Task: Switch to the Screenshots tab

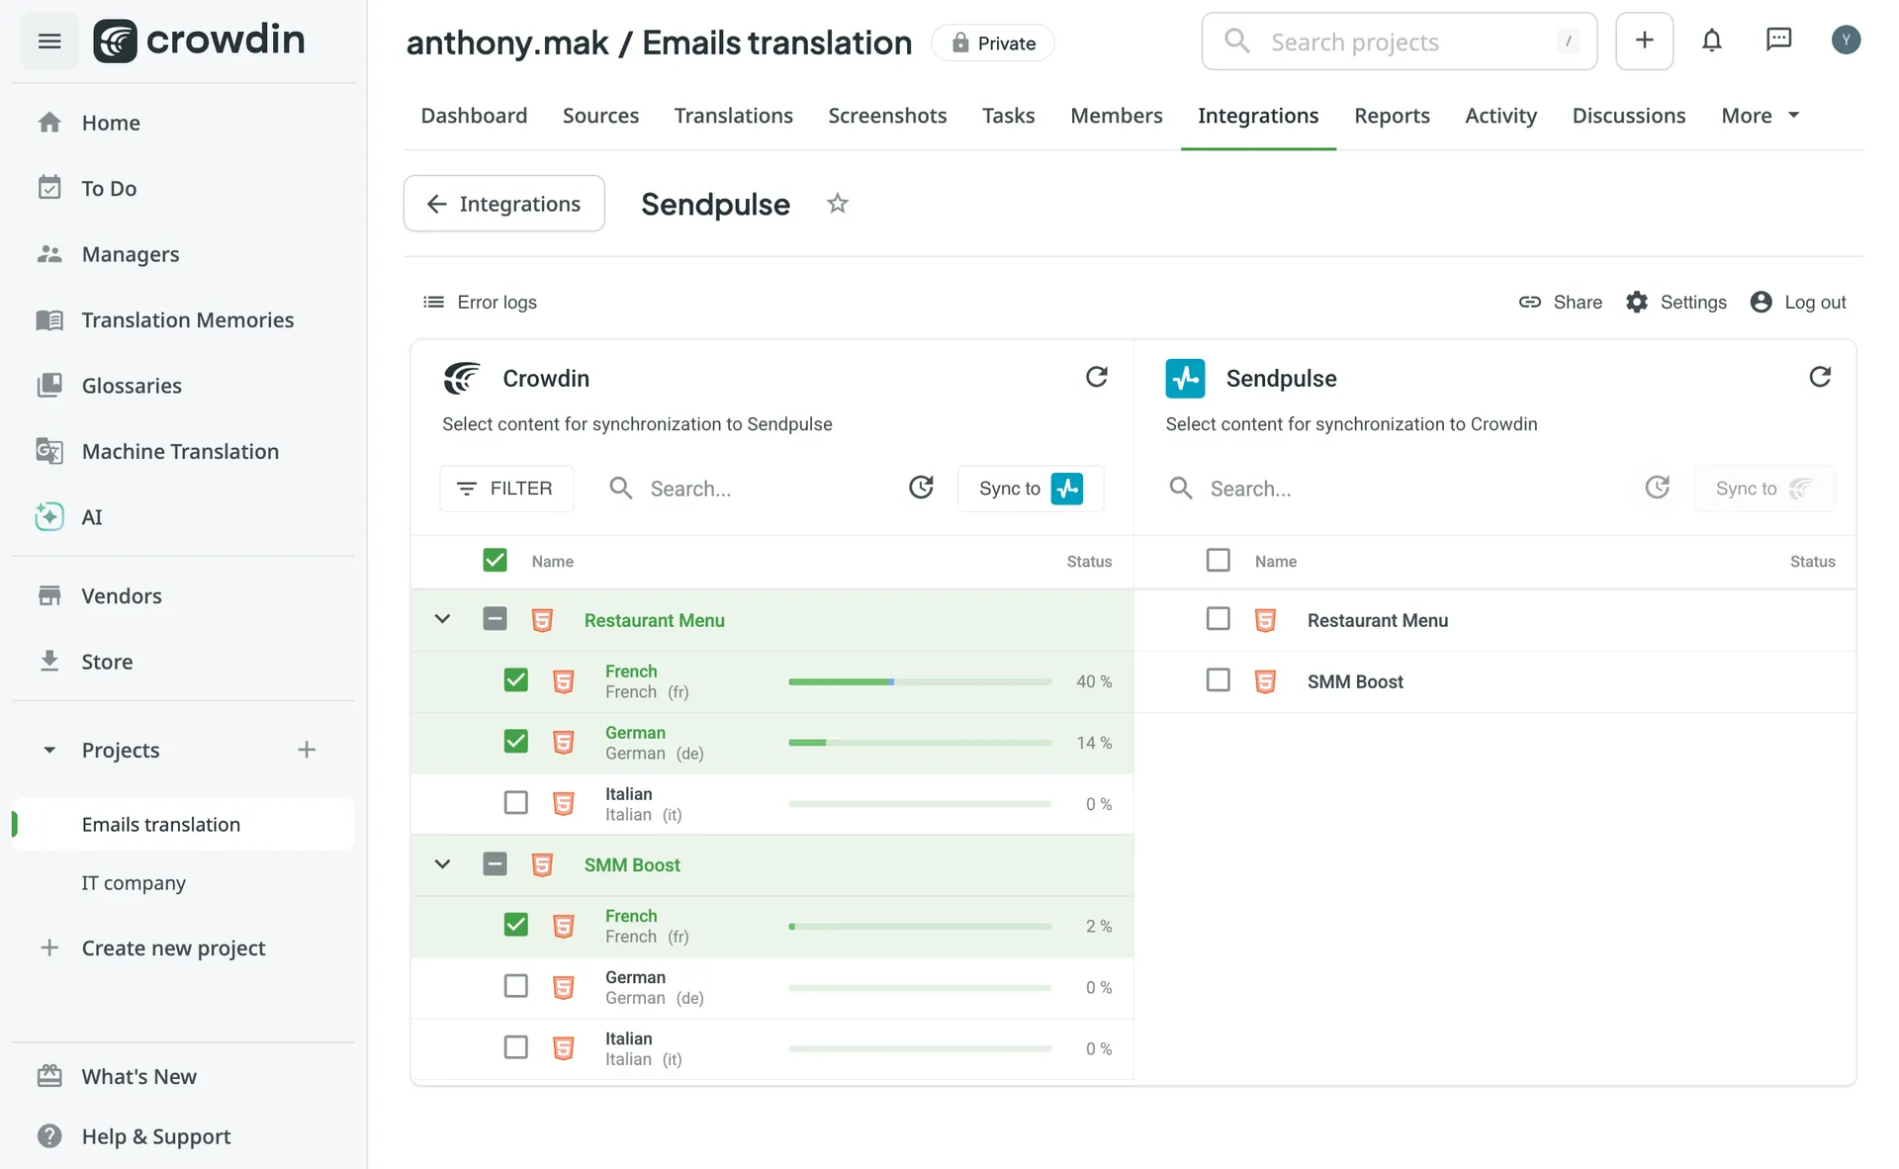Action: coord(887,116)
